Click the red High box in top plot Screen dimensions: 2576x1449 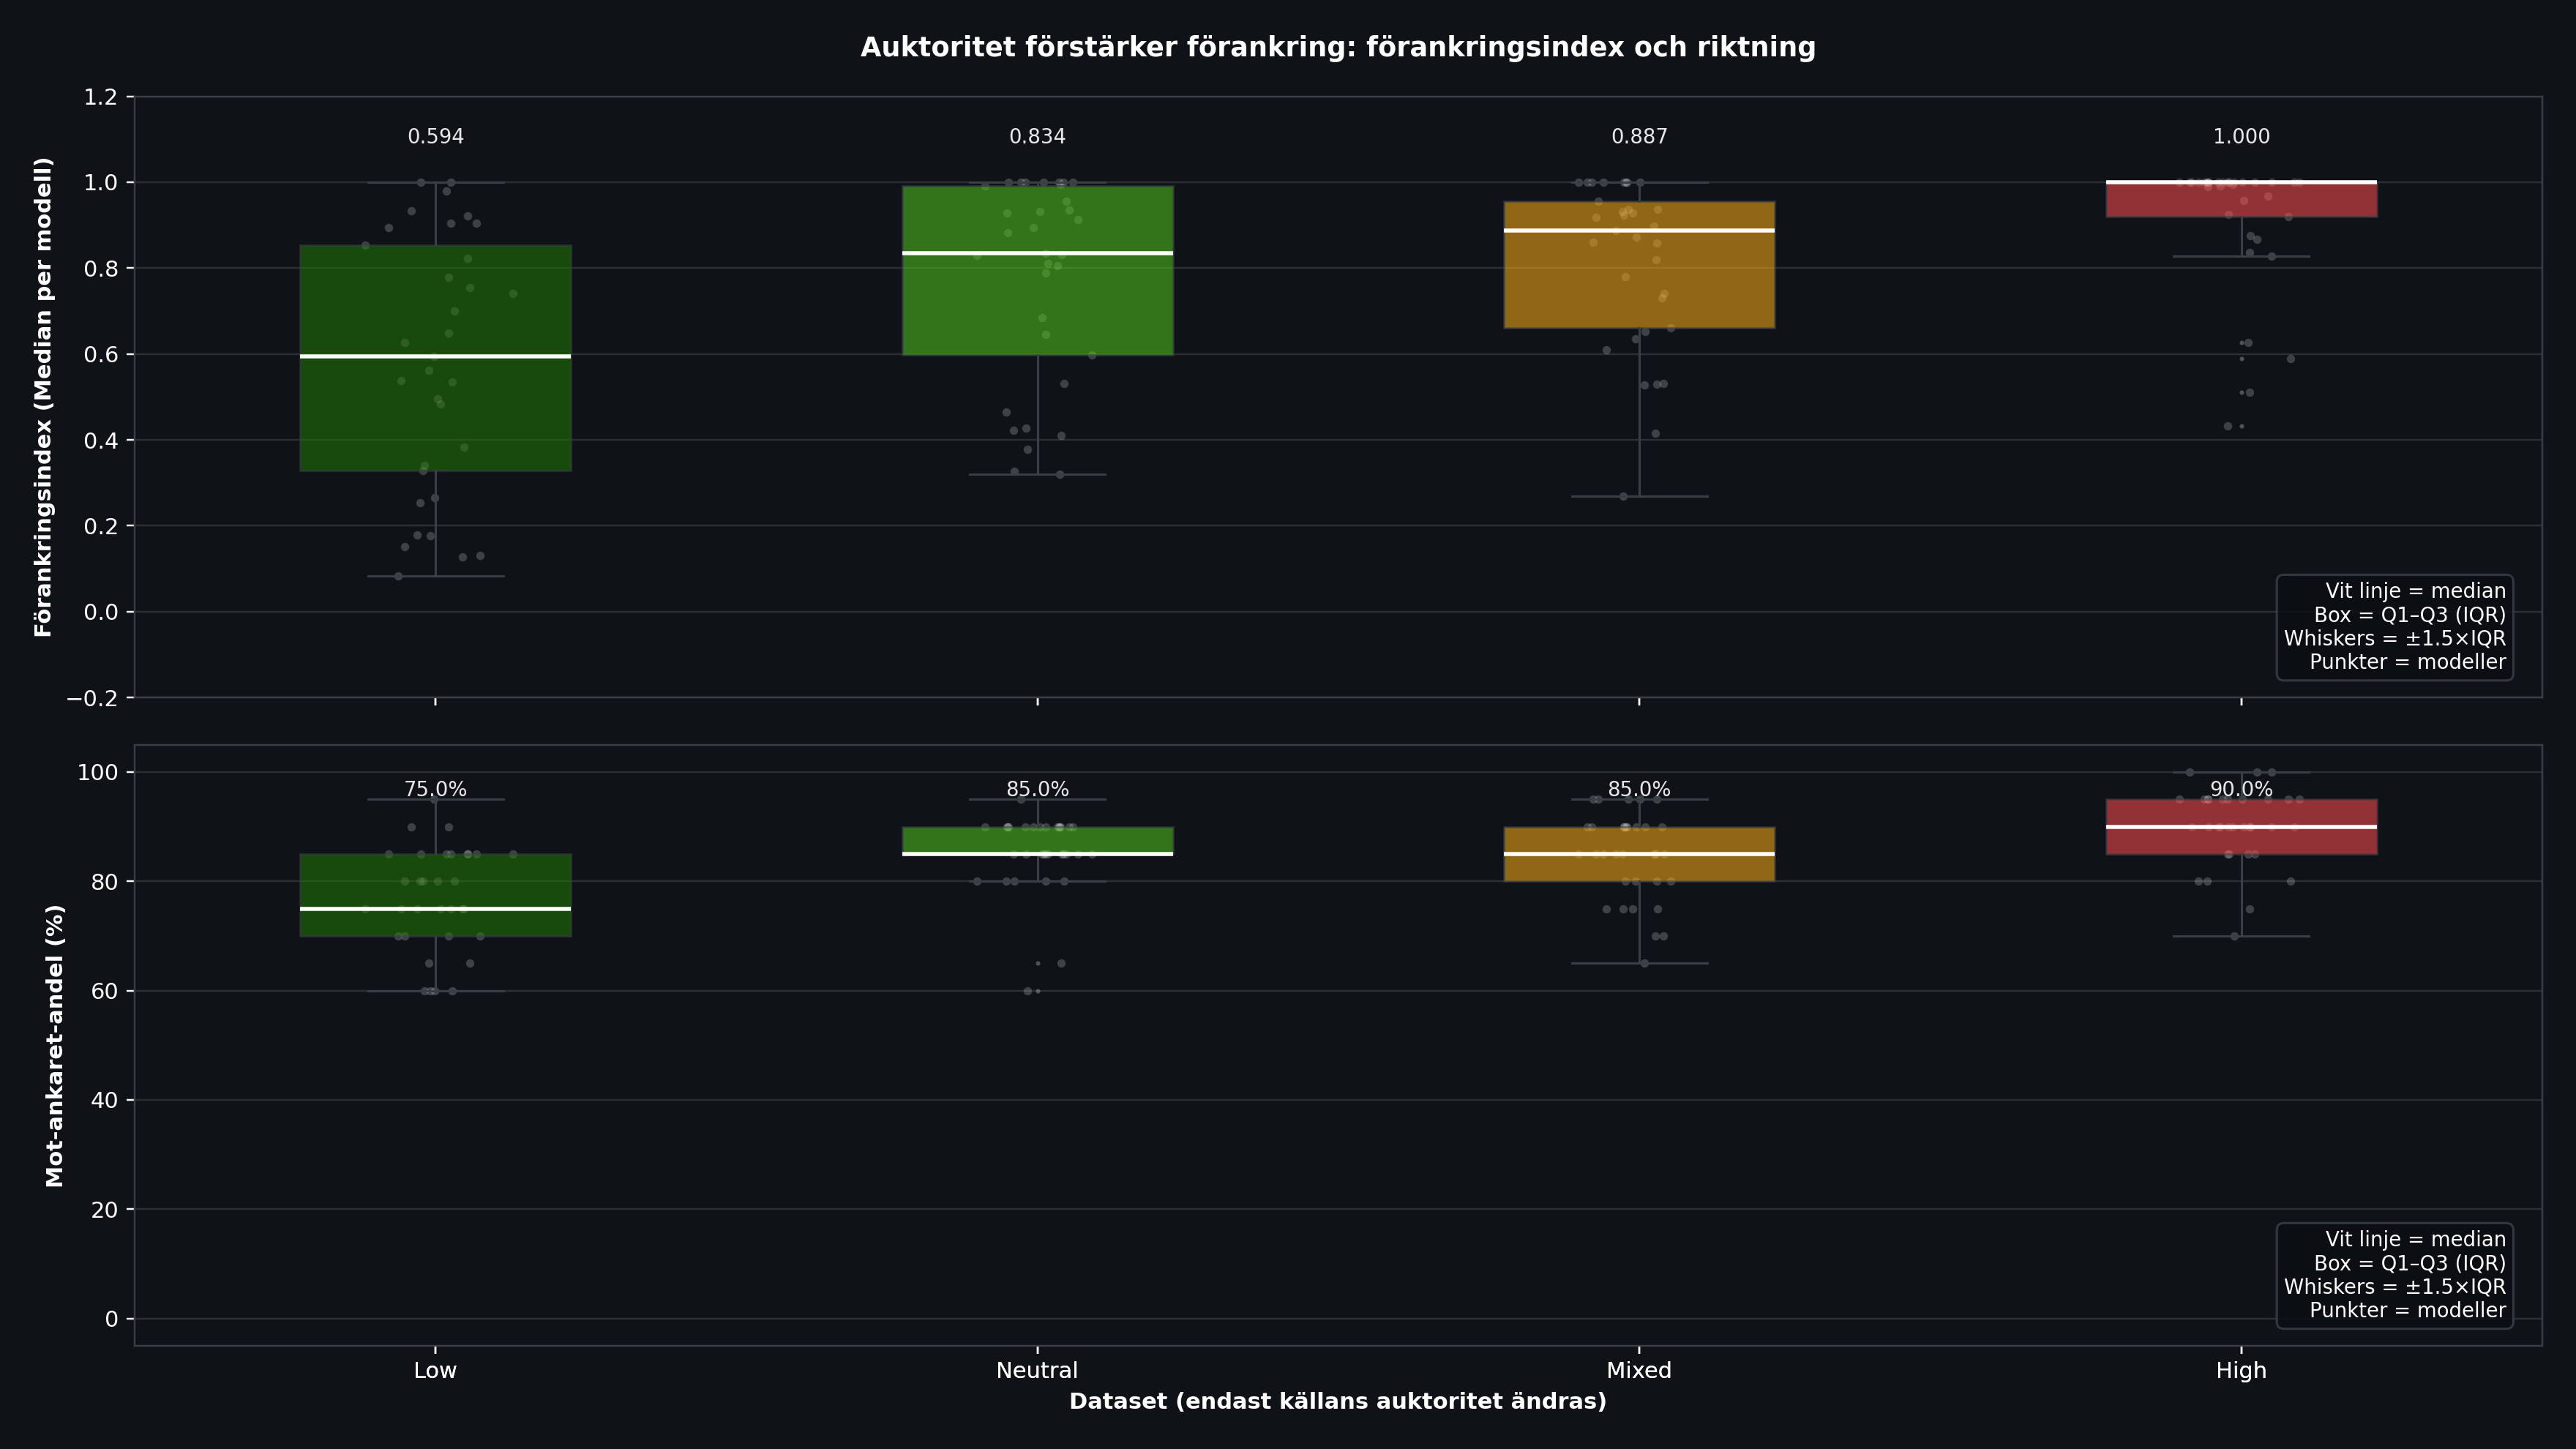2241,203
